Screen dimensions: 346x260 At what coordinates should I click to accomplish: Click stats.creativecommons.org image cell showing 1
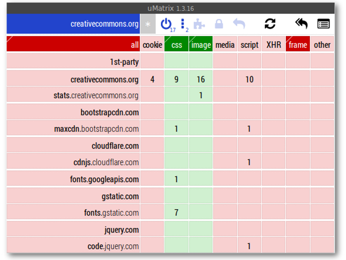pos(201,94)
